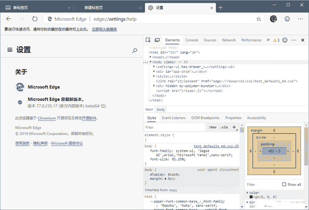Screen dimensions: 309x210
Task: Open the Properties pane tab
Action: [233, 118]
